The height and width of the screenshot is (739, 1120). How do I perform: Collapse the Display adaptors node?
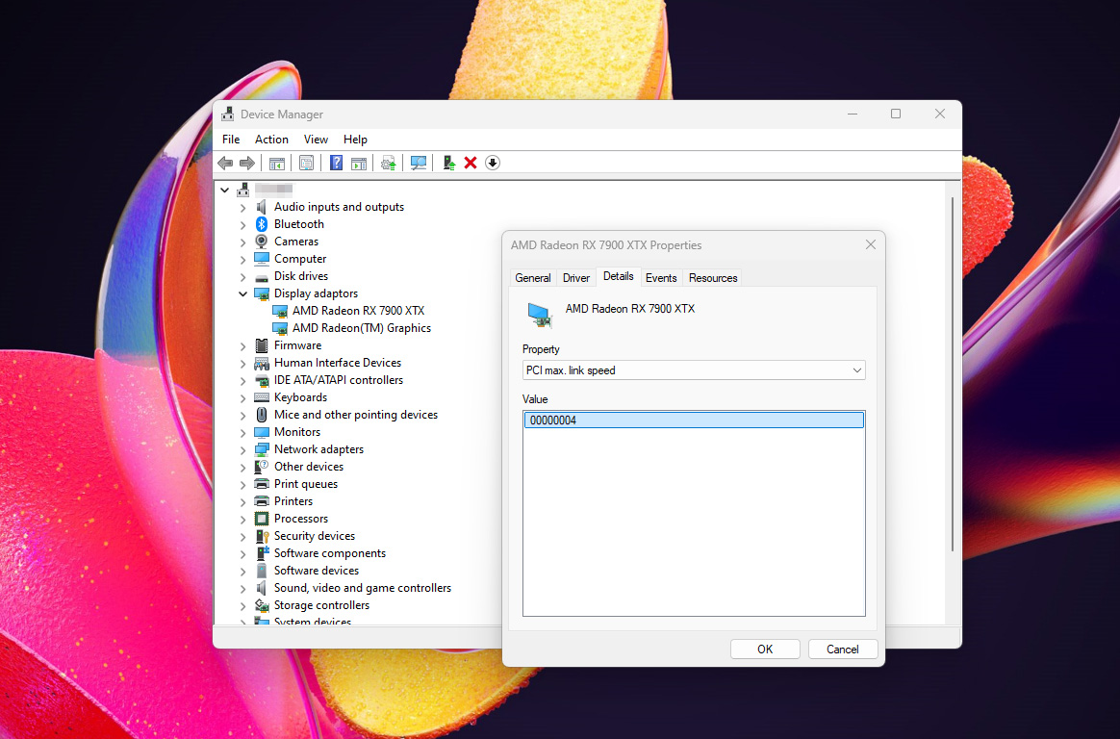242,293
